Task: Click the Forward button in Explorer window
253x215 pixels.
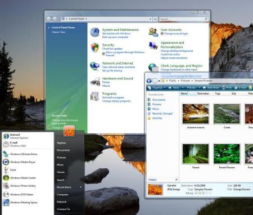Action: (x=155, y=81)
